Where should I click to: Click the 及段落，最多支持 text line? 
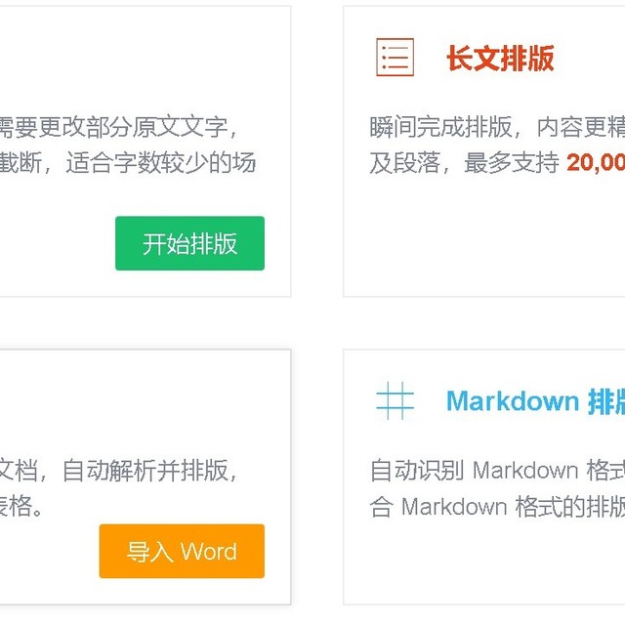tap(465, 163)
